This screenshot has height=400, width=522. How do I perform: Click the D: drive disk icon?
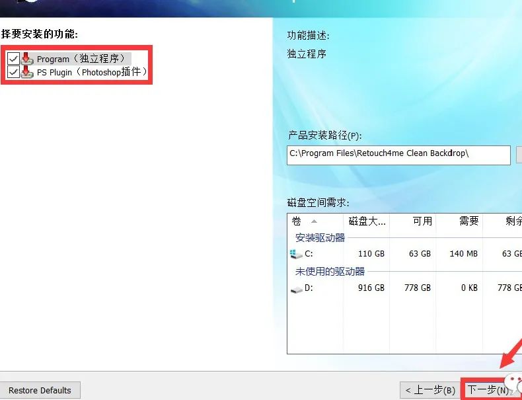(x=296, y=290)
